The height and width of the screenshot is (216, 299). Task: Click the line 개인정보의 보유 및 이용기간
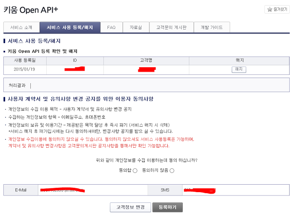coord(89,125)
